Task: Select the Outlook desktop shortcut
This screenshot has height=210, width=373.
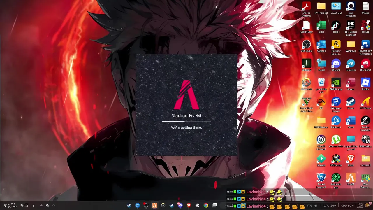Action: pyautogui.click(x=321, y=46)
